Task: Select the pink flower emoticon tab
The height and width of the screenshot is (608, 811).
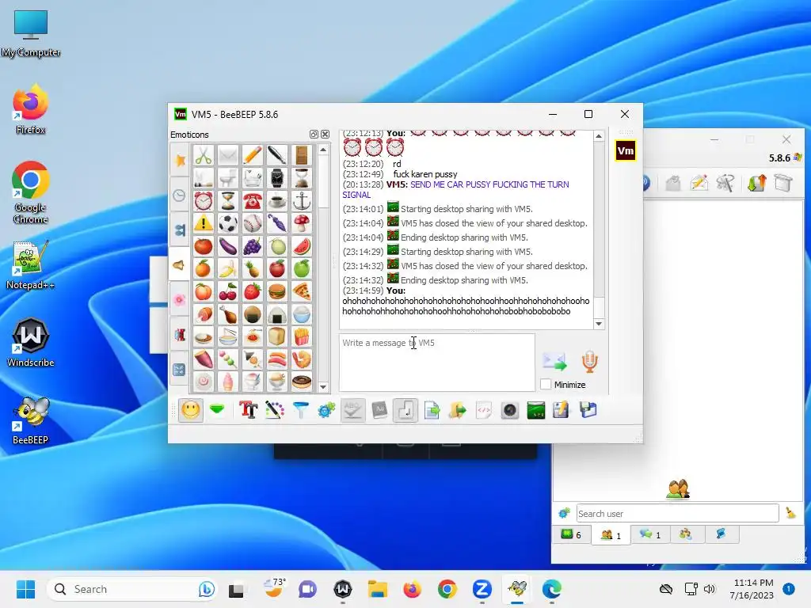Action: click(180, 300)
